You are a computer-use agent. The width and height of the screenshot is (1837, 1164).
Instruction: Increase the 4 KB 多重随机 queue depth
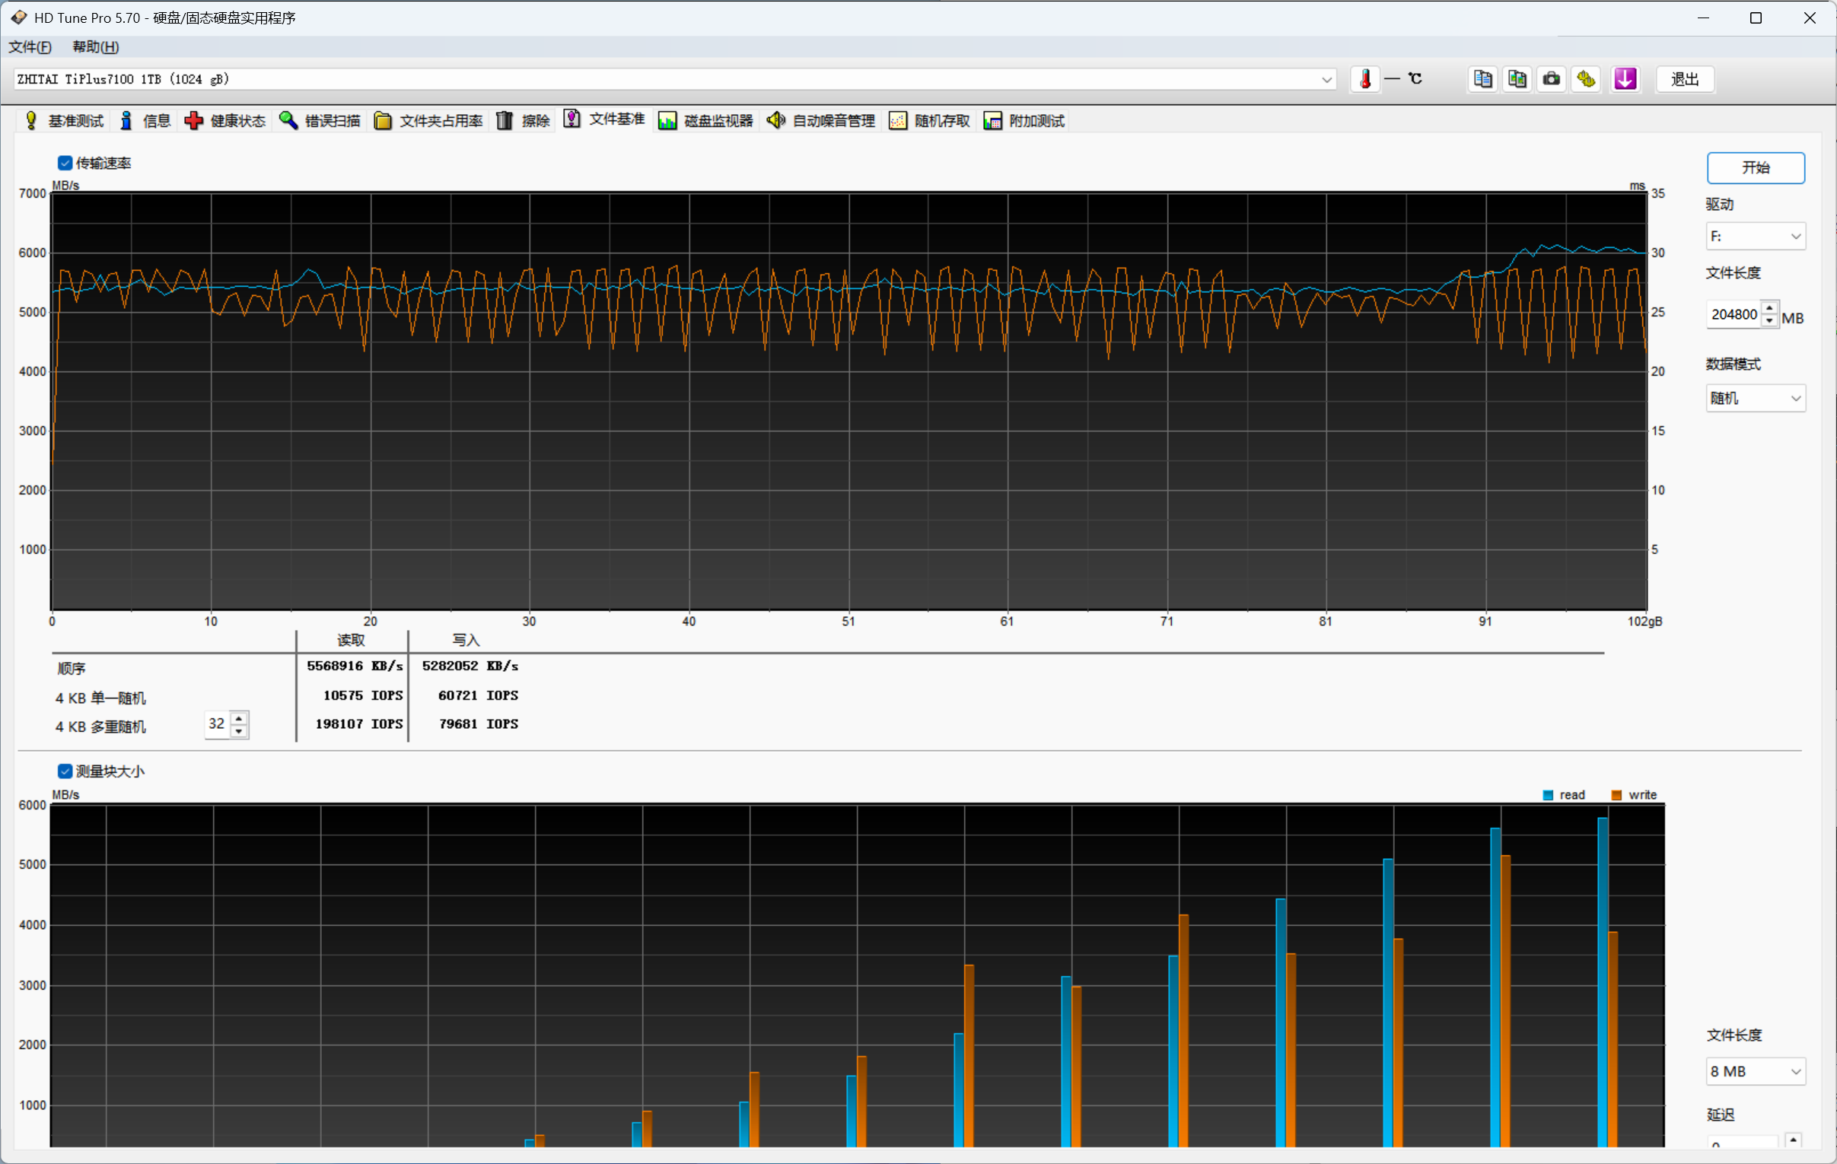pos(240,717)
